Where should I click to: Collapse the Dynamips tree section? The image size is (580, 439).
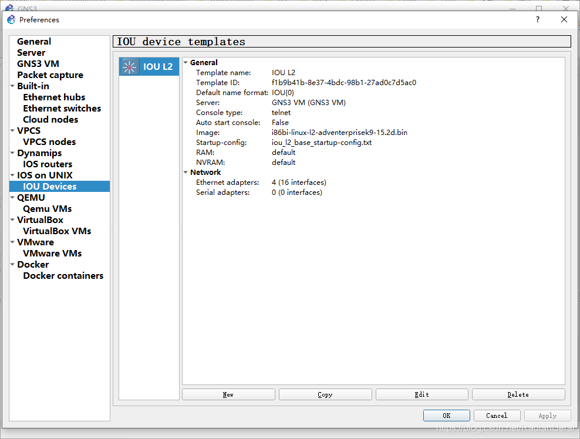(x=12, y=153)
